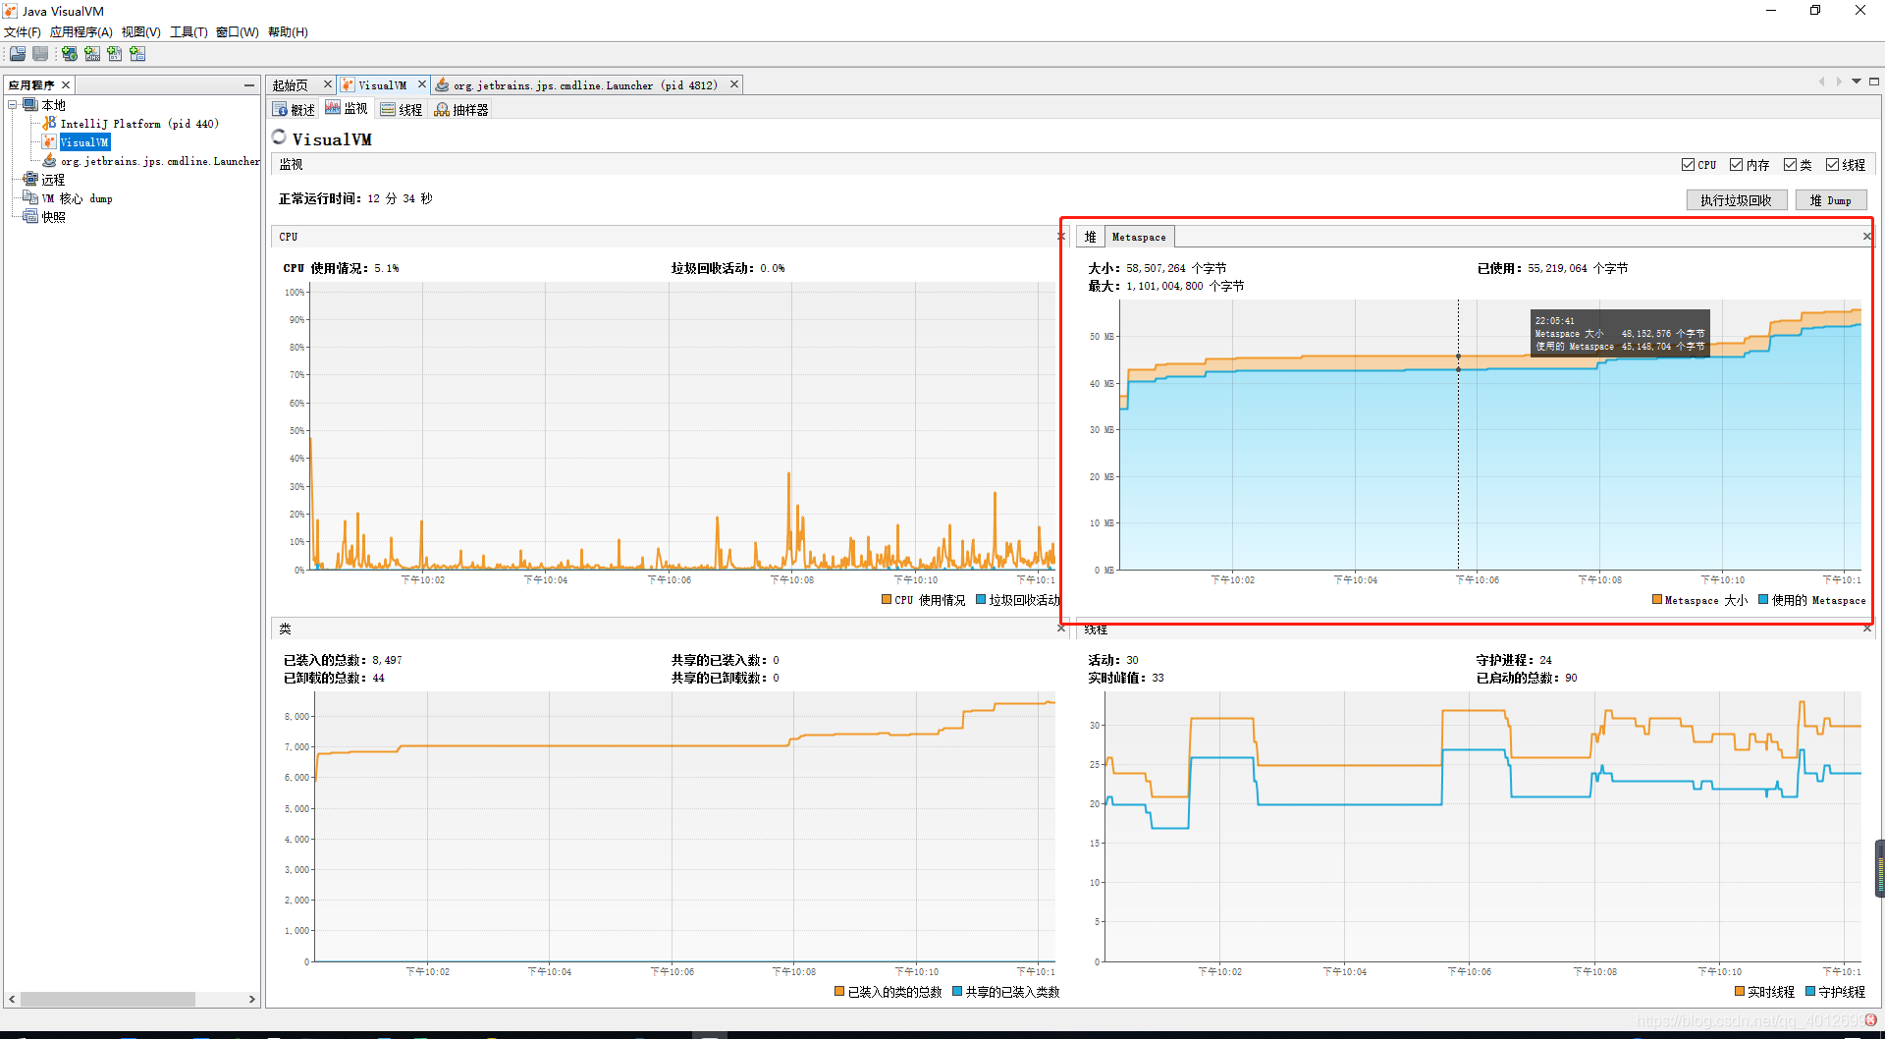Click the VisualVM icon in the tree
This screenshot has height=1039, width=1885.
tap(49, 142)
